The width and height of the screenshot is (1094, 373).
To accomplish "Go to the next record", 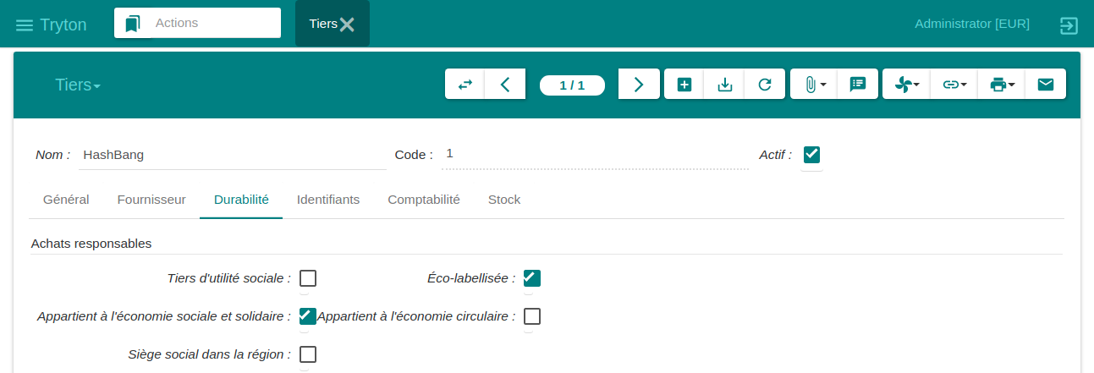I will 639,85.
